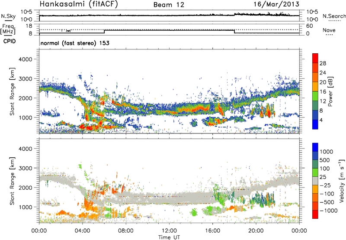Click the gray segment of Velocity colorbar
Image resolution: width=346 pixels, height=240 pixels.
[x=315, y=181]
